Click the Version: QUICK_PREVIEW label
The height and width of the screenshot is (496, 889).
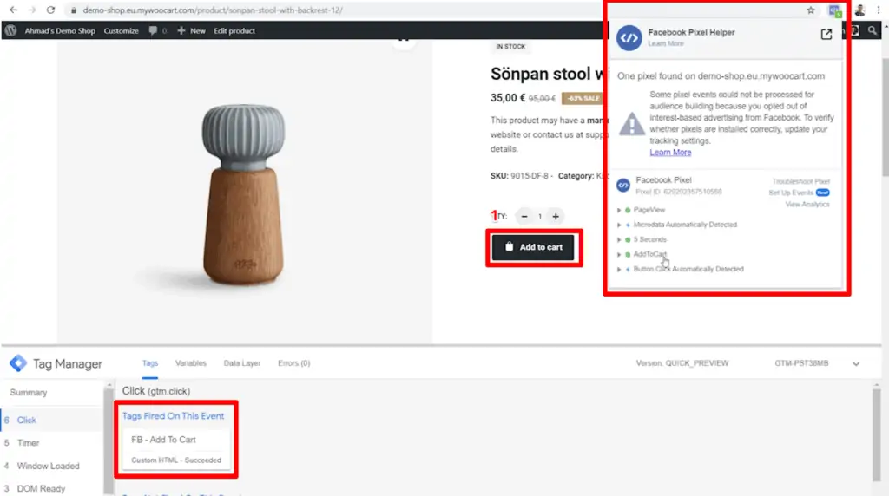click(682, 363)
